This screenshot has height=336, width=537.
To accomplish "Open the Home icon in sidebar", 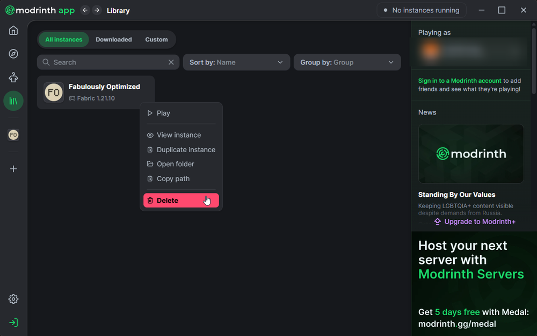I will click(13, 31).
